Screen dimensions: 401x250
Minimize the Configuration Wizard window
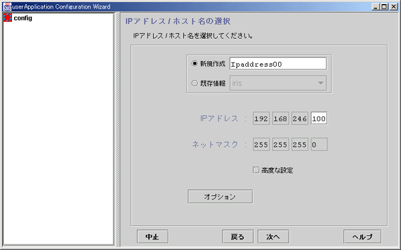point(376,7)
